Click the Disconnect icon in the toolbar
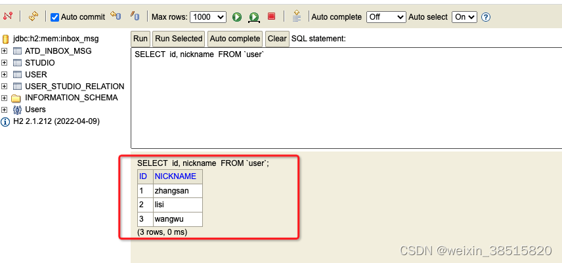Image resolution: width=562 pixels, height=263 pixels. [x=8, y=16]
